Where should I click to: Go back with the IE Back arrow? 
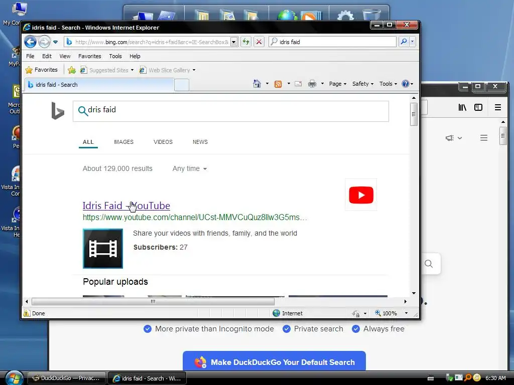pyautogui.click(x=30, y=42)
